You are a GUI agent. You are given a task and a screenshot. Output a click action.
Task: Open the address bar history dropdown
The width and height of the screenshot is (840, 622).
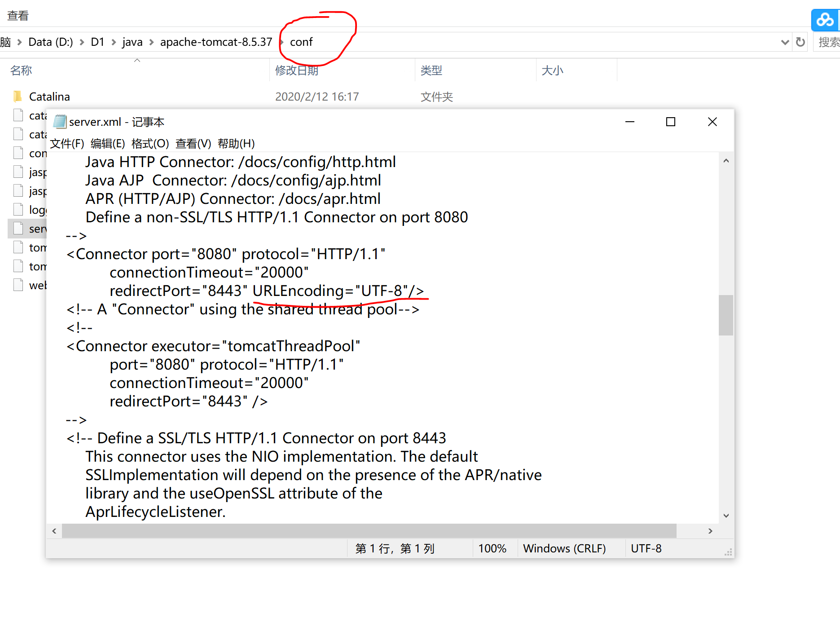pos(785,42)
